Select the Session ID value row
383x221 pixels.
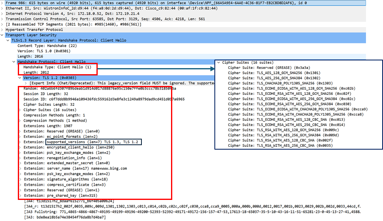[104, 99]
